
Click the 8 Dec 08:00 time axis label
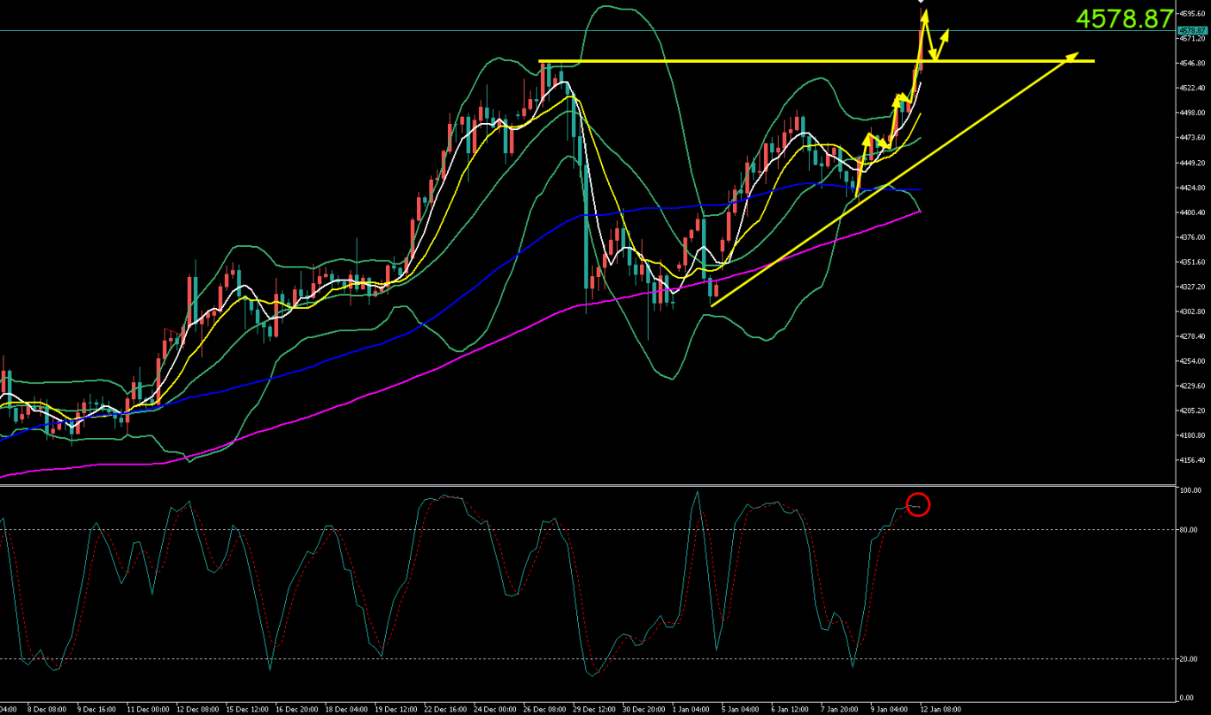click(x=48, y=710)
